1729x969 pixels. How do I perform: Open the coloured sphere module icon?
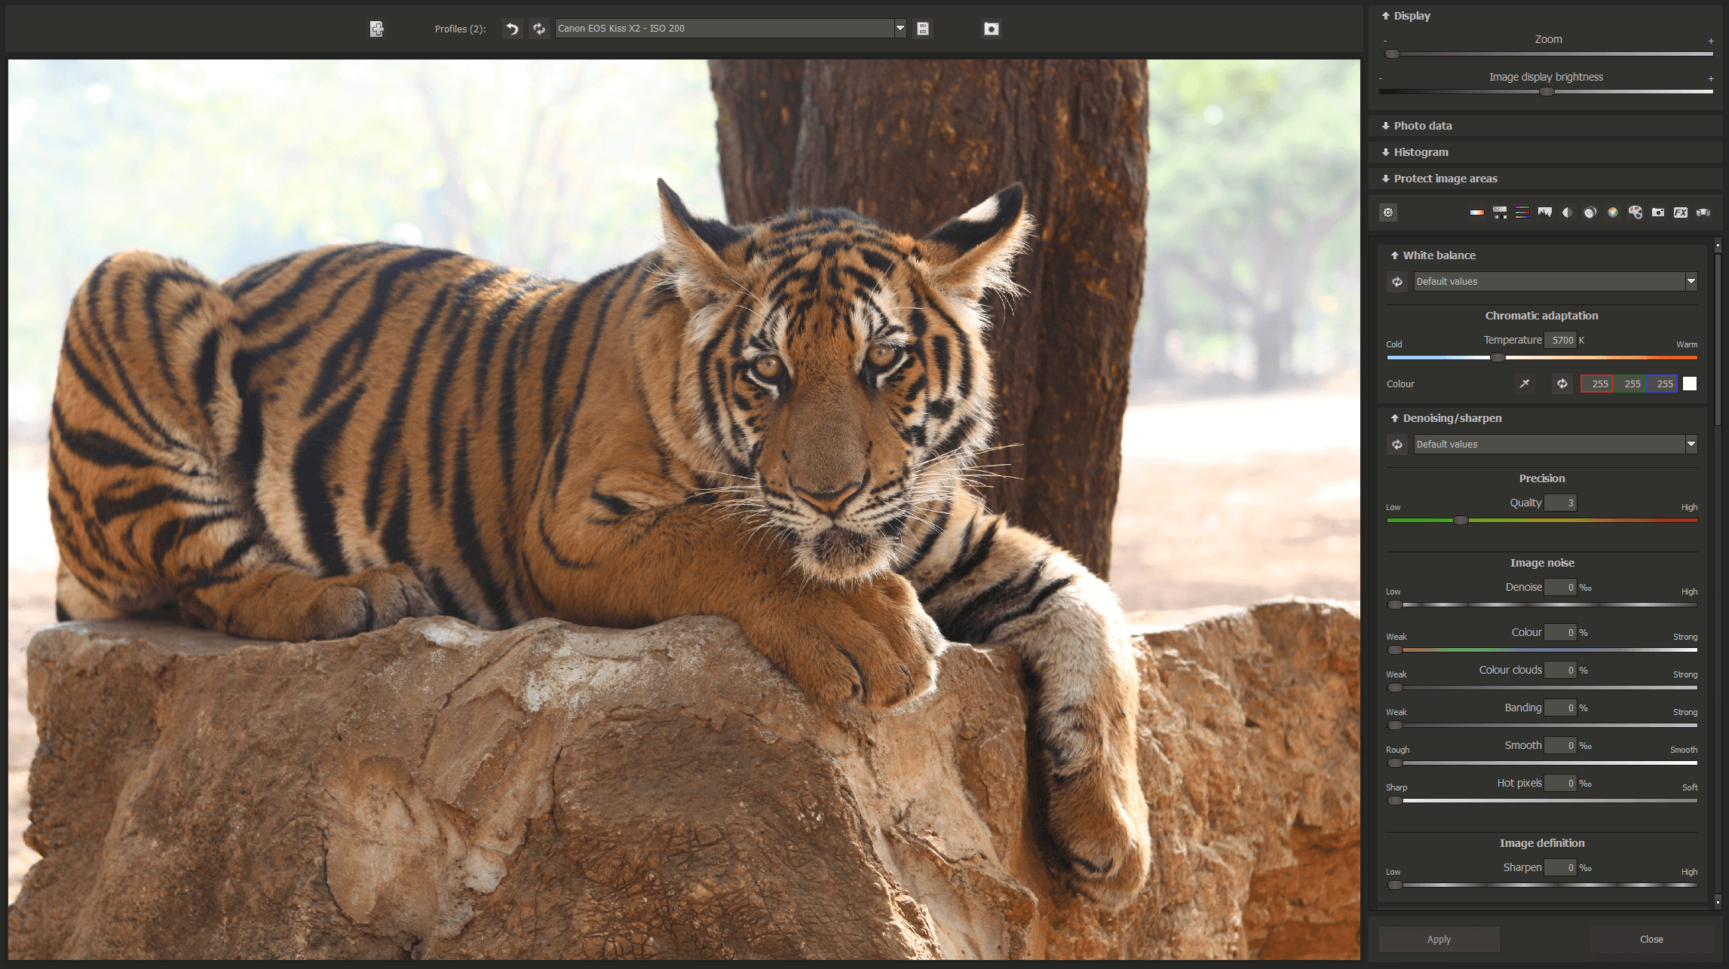[x=1613, y=212]
